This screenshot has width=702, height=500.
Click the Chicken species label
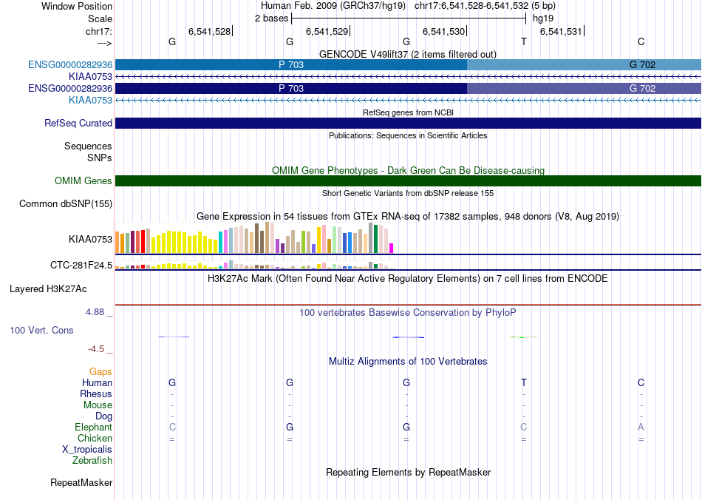[95, 438]
